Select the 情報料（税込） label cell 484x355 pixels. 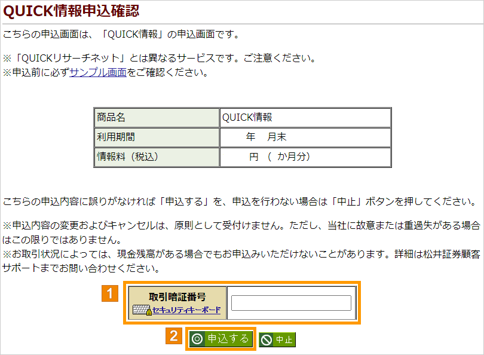[x=157, y=157]
